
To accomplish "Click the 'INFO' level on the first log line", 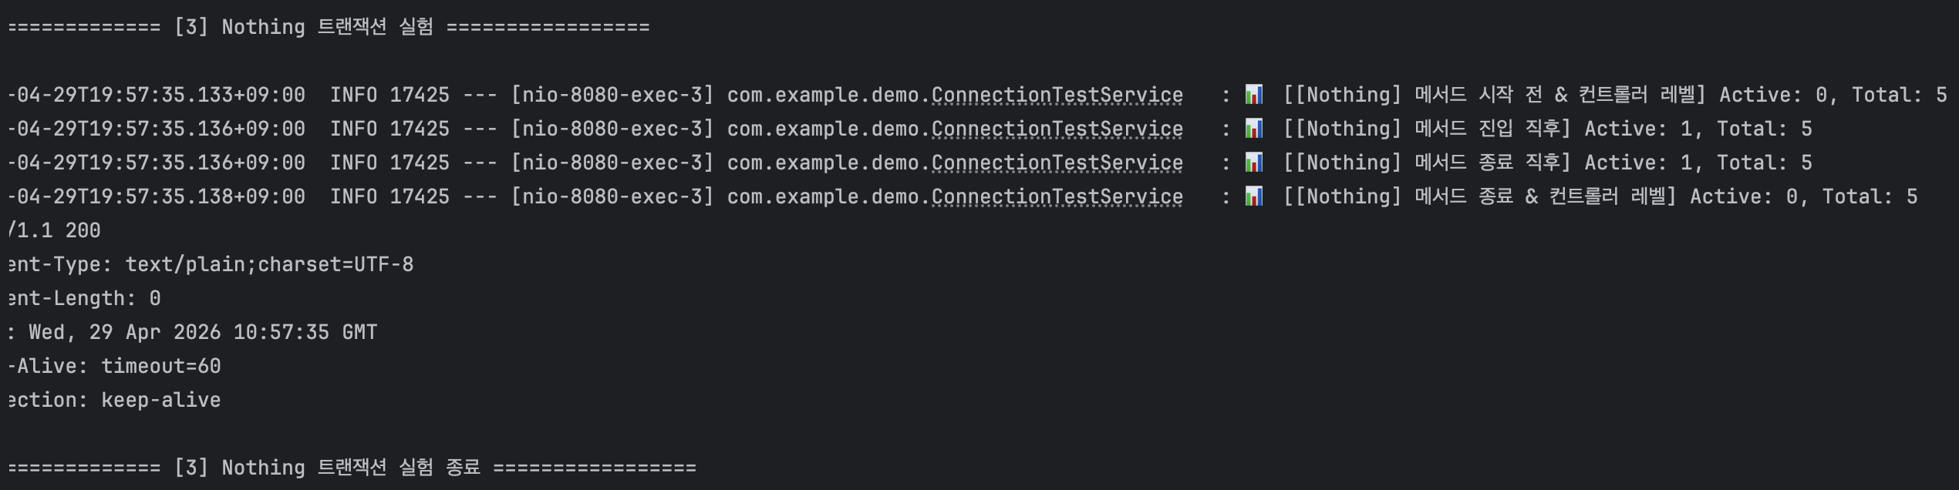I will 354,95.
